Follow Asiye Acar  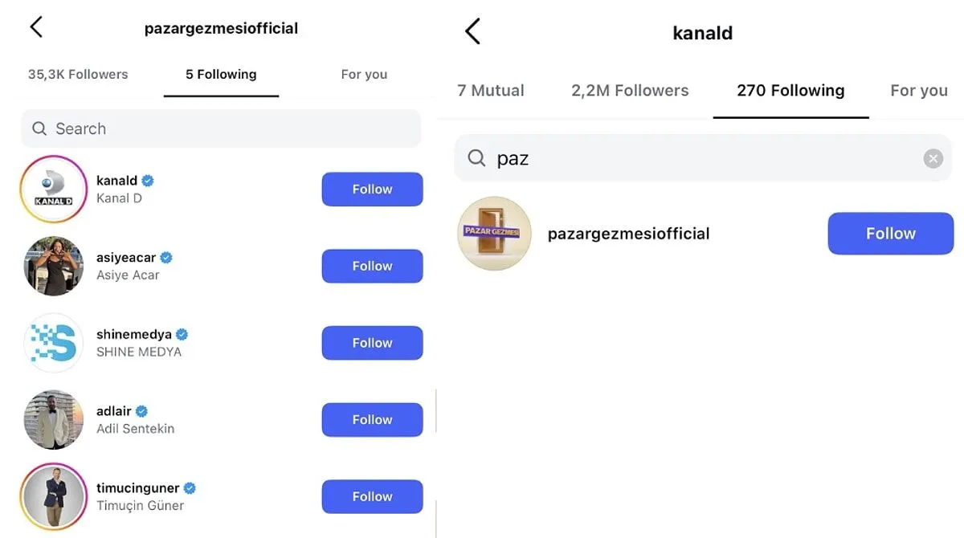point(372,267)
